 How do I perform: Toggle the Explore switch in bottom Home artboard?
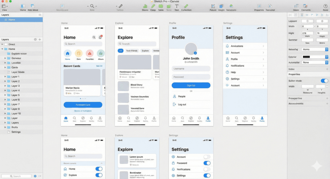coord(99,175)
